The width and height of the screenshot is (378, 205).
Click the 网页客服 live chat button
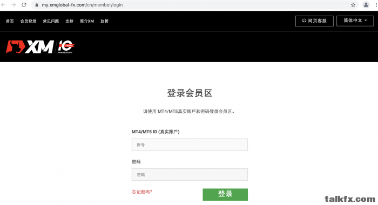[314, 21]
